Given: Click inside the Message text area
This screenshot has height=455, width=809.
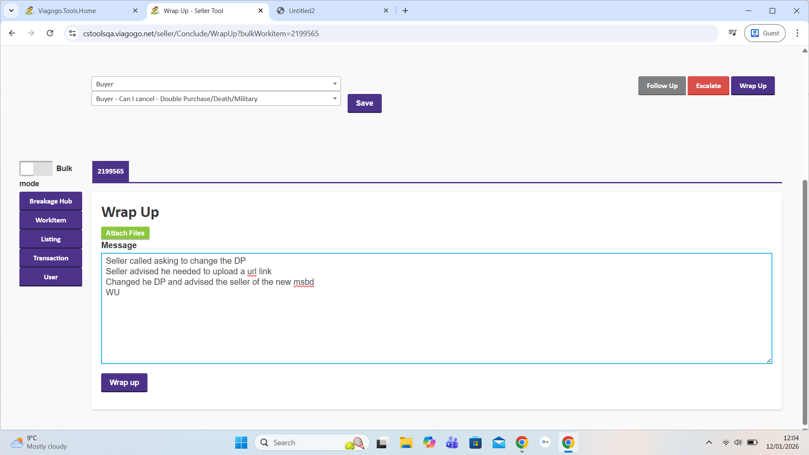Looking at the screenshot, I should coord(436,324).
